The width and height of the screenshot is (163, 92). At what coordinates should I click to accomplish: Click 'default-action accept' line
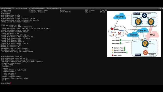click(11, 77)
